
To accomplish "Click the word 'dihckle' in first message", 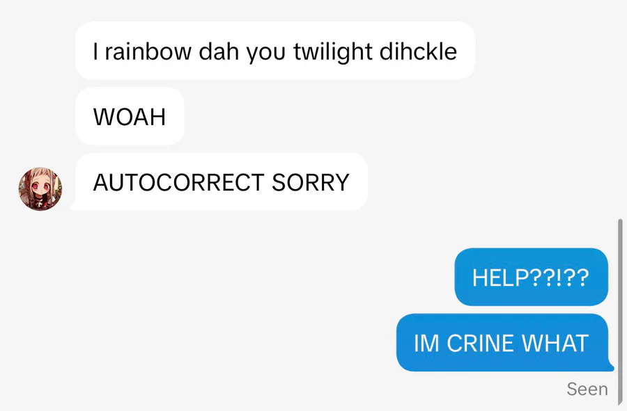I will tap(418, 51).
